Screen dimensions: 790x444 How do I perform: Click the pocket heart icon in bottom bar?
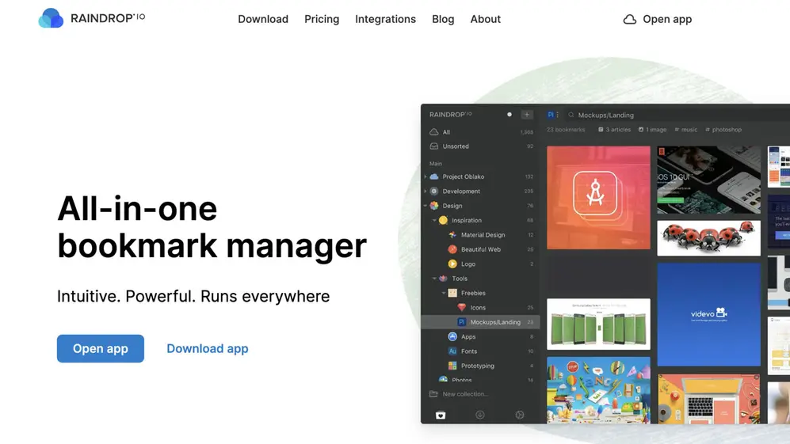coord(441,416)
